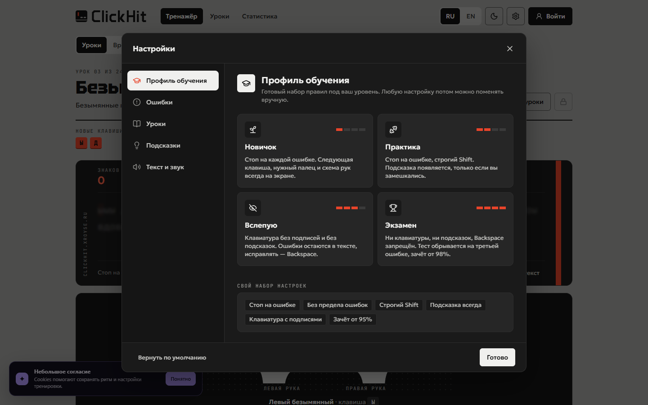Screen dimensions: 648x405
Task: Accept cookies with the Понятно button
Action: coord(180,379)
